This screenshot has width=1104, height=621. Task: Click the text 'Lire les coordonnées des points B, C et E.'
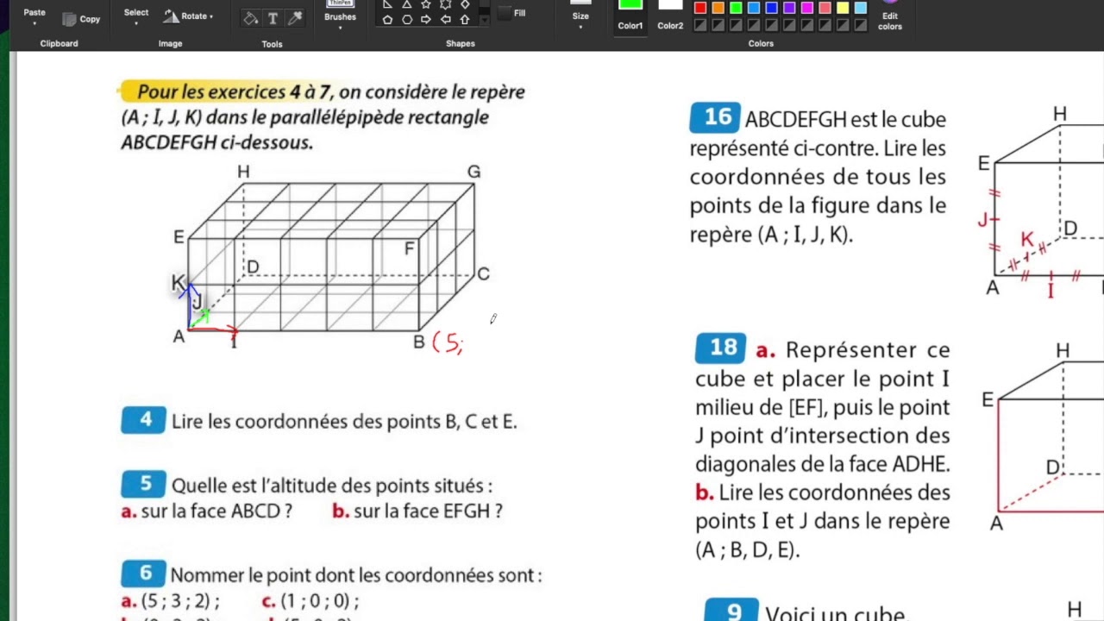[344, 422]
